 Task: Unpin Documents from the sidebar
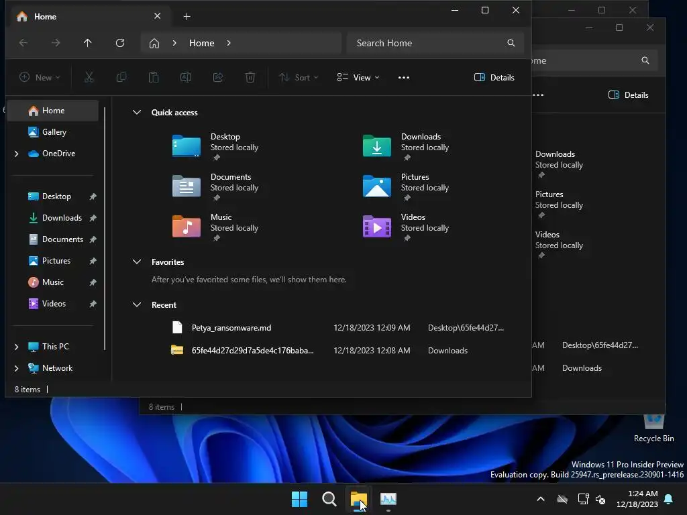tap(93, 239)
